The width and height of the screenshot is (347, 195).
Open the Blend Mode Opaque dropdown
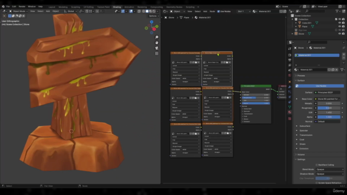(x=330, y=170)
